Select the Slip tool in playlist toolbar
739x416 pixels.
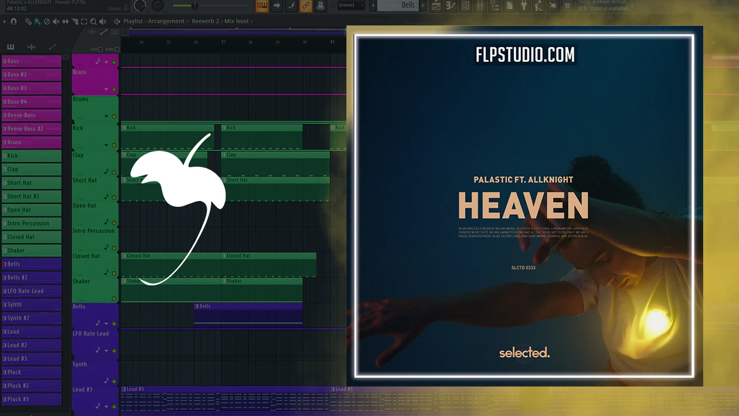[x=65, y=21]
